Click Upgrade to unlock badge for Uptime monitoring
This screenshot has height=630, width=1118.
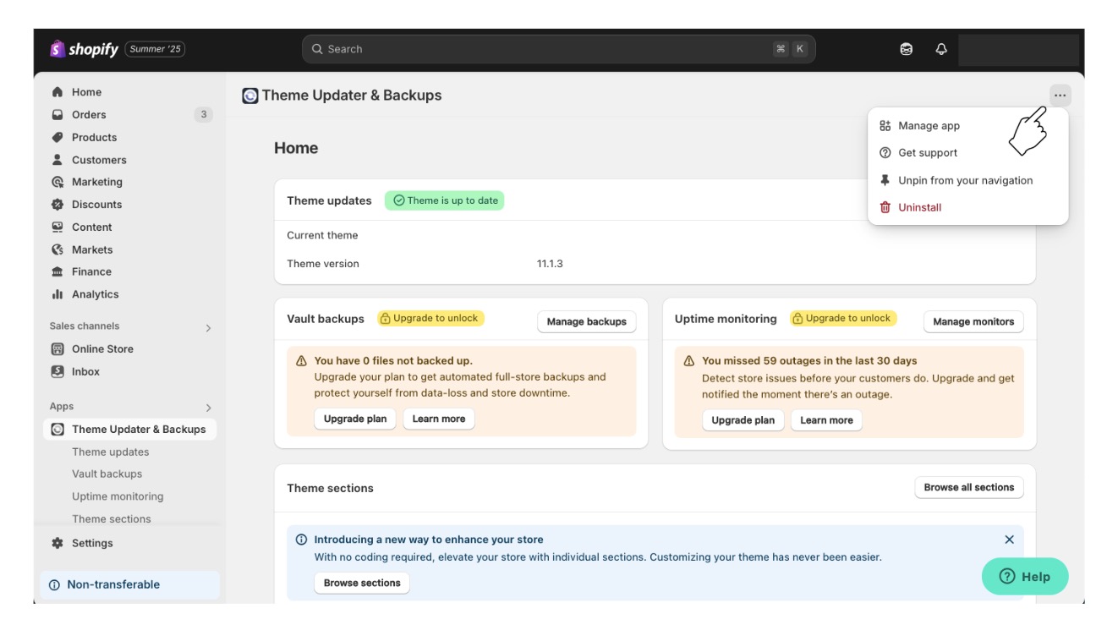843,319
